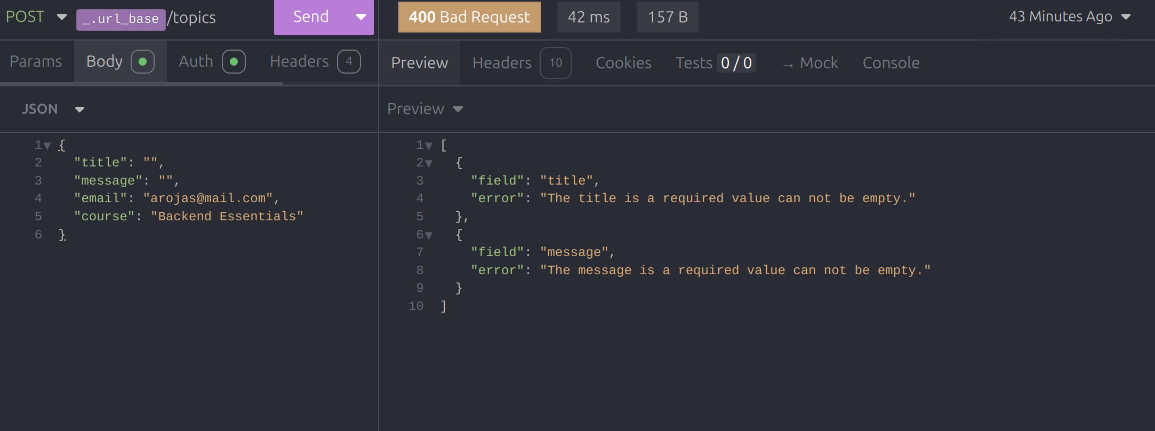
Task: Click the green indicator on Auth tab
Action: tap(234, 62)
